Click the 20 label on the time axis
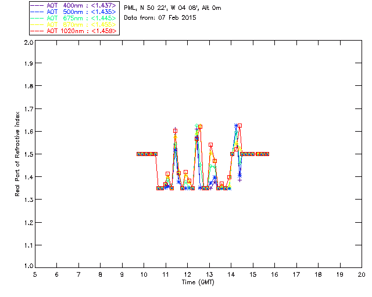The image size is (372, 297). click(362, 274)
